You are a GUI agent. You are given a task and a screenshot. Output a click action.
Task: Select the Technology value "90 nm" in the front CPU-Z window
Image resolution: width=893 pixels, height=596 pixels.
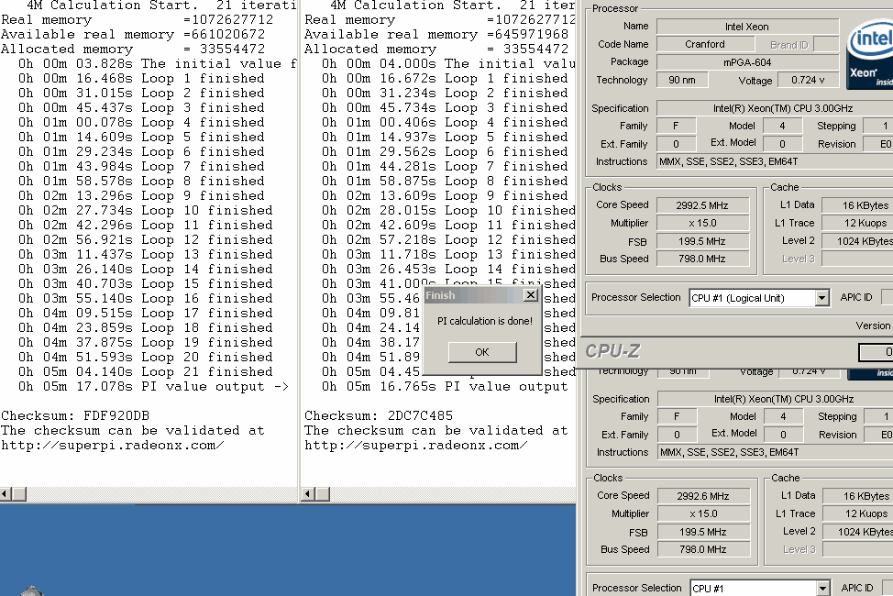pos(682,81)
